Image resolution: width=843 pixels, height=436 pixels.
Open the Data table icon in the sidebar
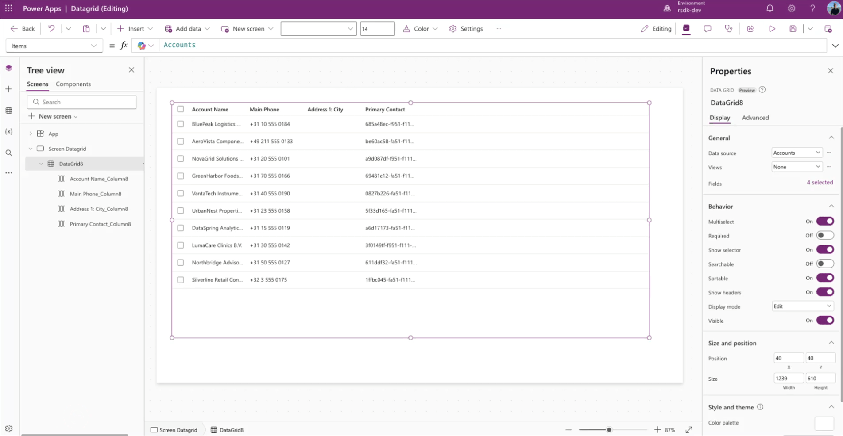coord(9,111)
